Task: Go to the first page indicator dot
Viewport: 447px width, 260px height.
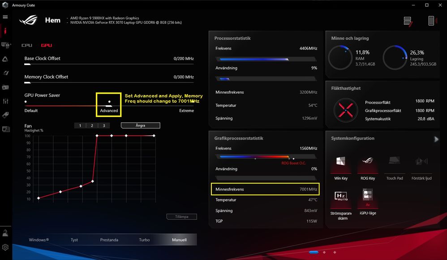Action: click(x=314, y=252)
